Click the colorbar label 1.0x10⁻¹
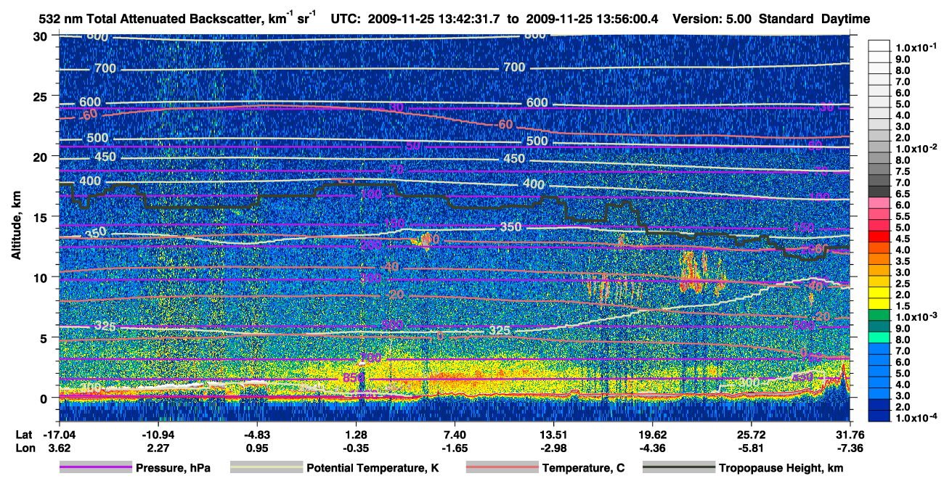 point(918,47)
